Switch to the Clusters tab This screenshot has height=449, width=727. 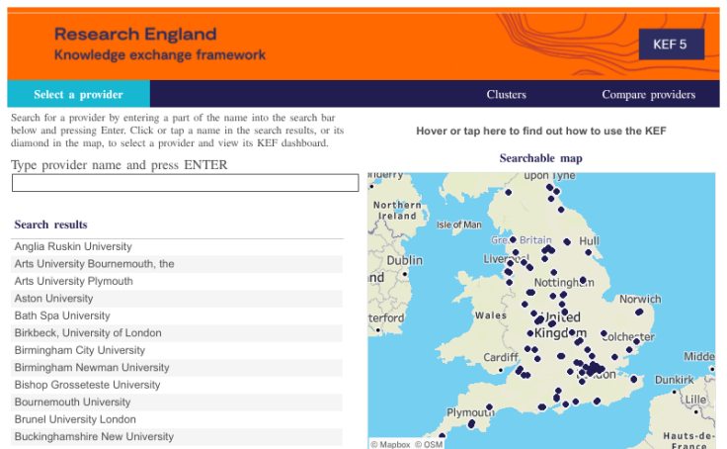pyautogui.click(x=506, y=95)
